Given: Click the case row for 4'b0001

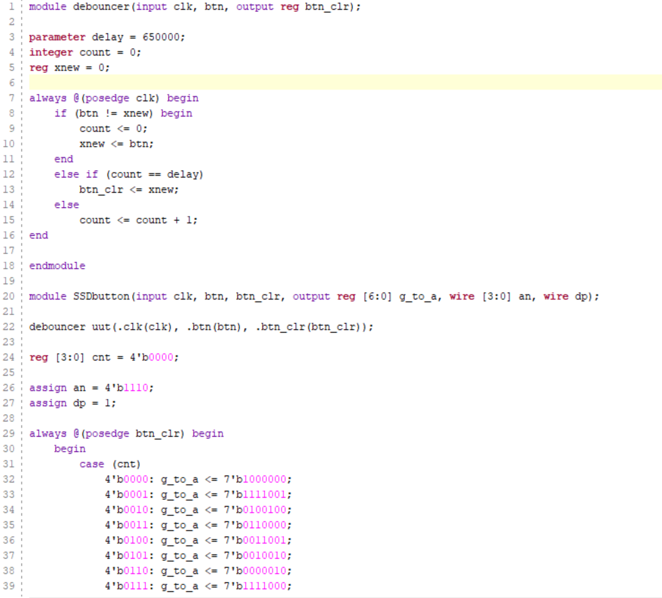Looking at the screenshot, I should pyautogui.click(x=198, y=494).
